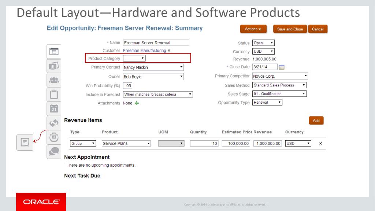Expand the Owner dropdown
Screen dimensions: 375x211
click(153, 77)
